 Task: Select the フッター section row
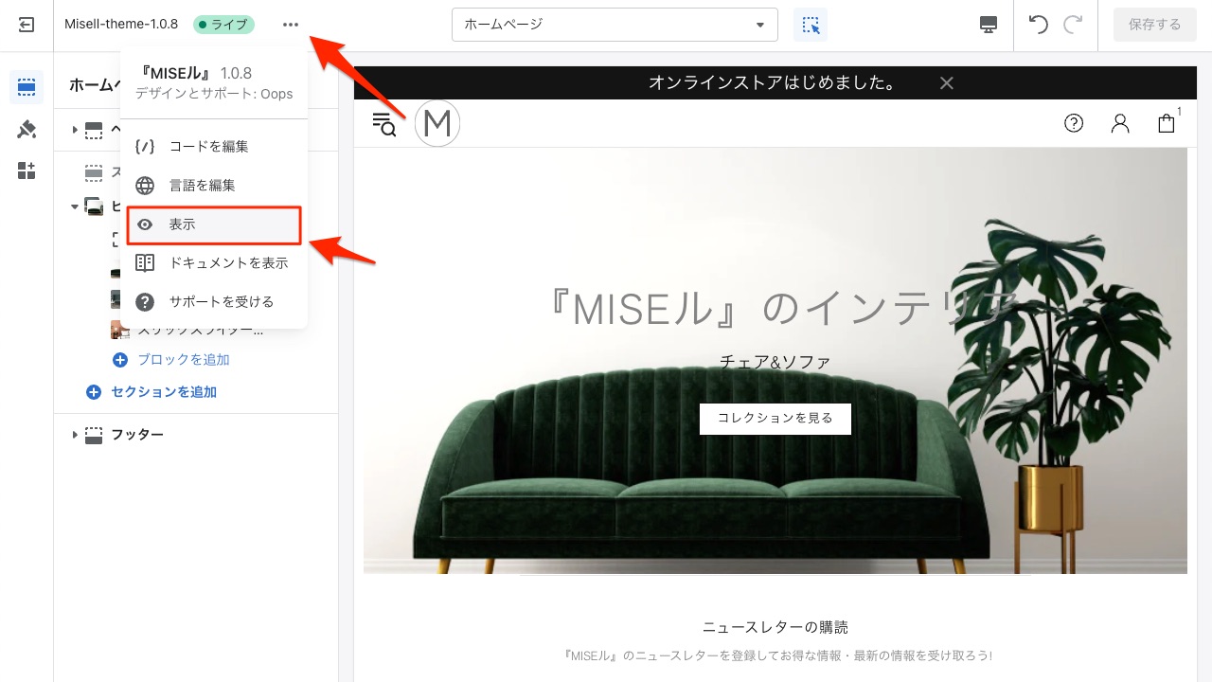click(196, 435)
